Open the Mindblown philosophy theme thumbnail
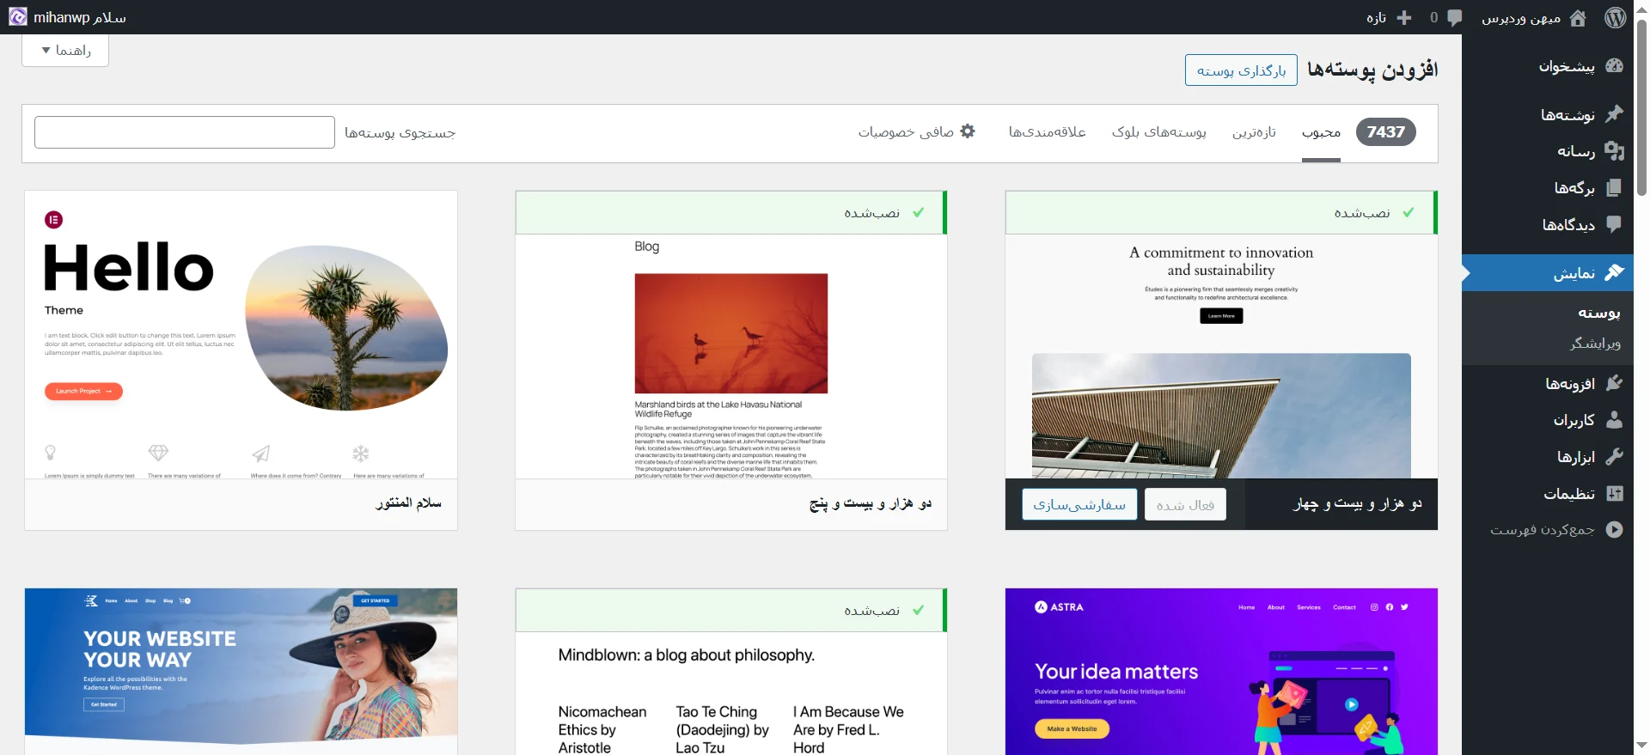The width and height of the screenshot is (1650, 755). [x=731, y=693]
